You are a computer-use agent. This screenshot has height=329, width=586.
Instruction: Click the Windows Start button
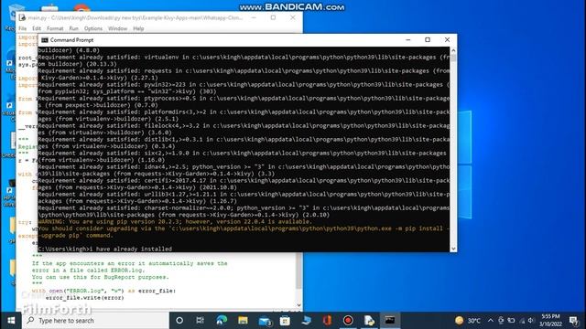(11, 321)
